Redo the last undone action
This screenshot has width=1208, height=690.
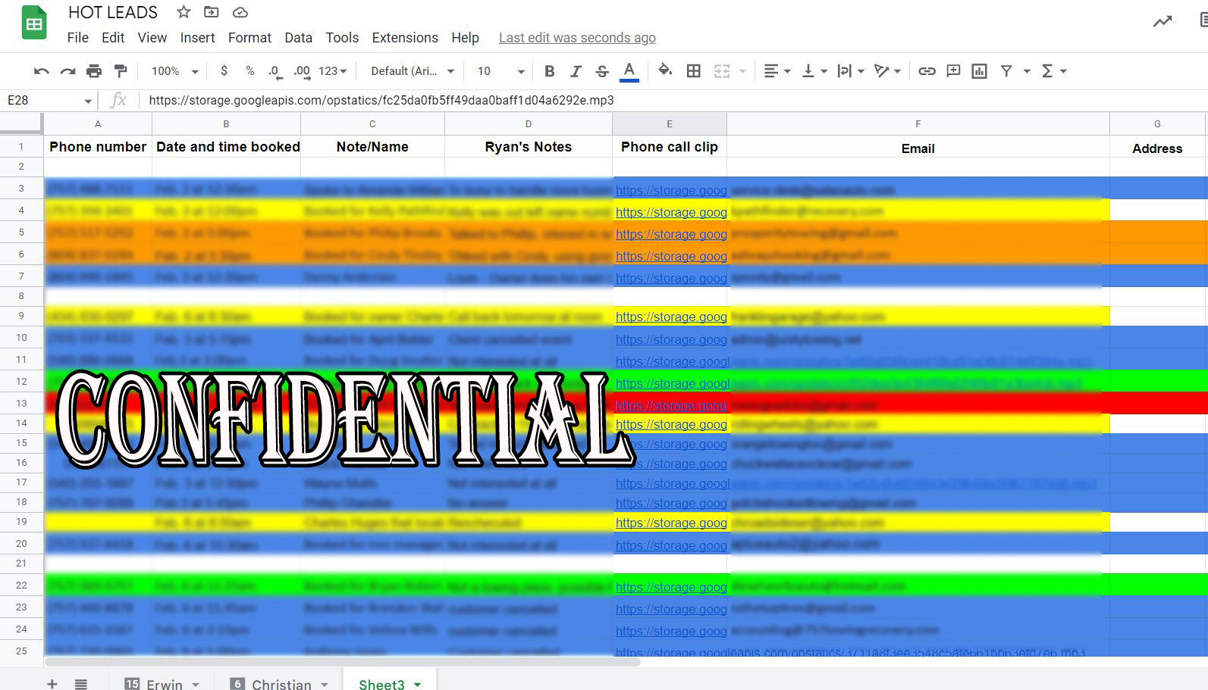click(x=68, y=71)
